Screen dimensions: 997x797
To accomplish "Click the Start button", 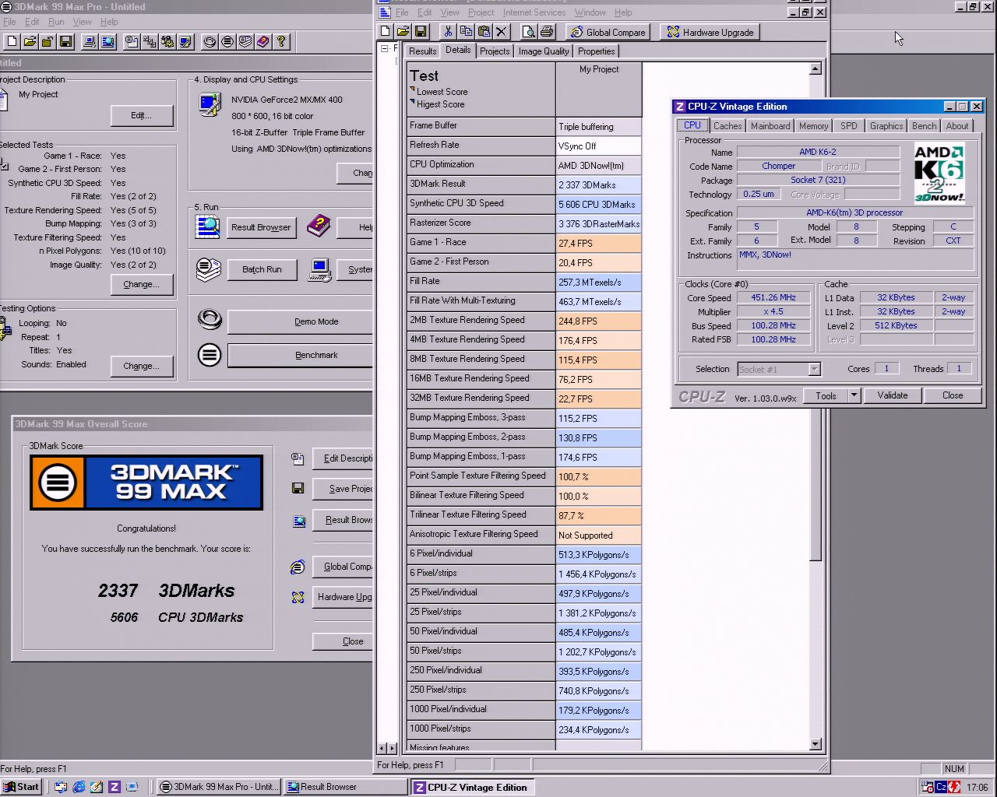I will click(21, 787).
